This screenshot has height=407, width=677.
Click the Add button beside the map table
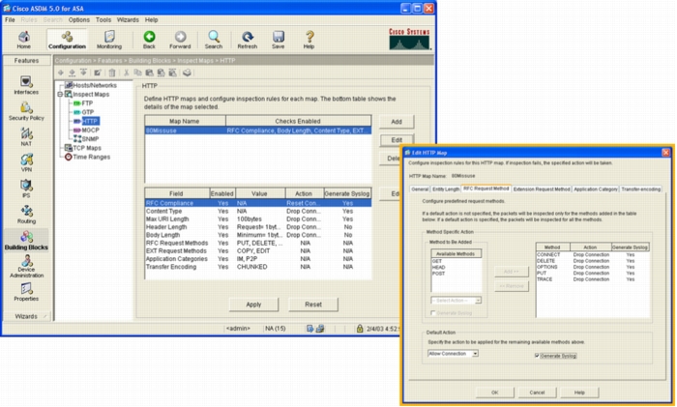pyautogui.click(x=397, y=122)
